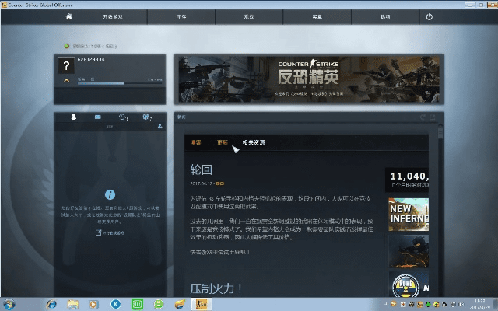Click the blue info icon
The height and width of the screenshot is (311, 498).
[x=110, y=194]
